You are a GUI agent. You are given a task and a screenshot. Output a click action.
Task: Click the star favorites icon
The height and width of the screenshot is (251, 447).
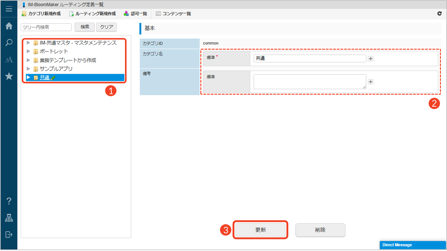[x=9, y=76]
